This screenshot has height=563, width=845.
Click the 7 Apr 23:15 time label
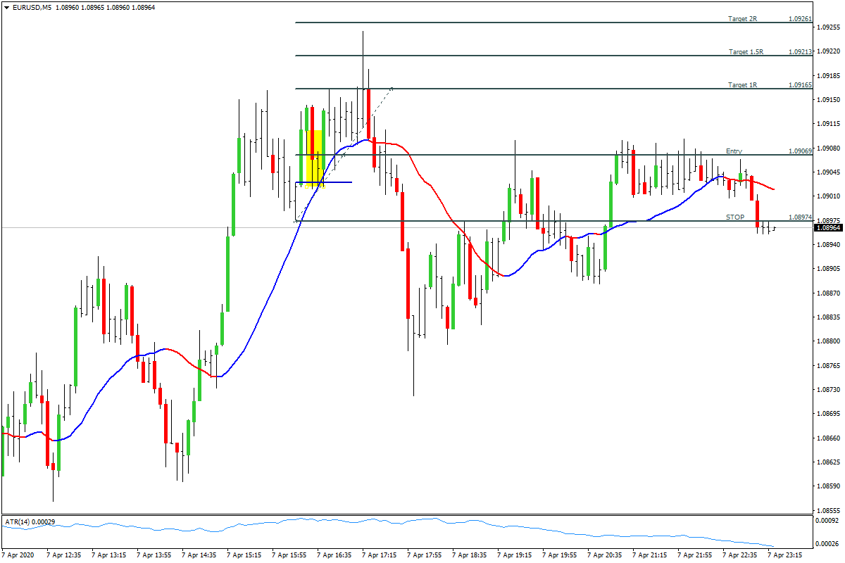tap(786, 555)
